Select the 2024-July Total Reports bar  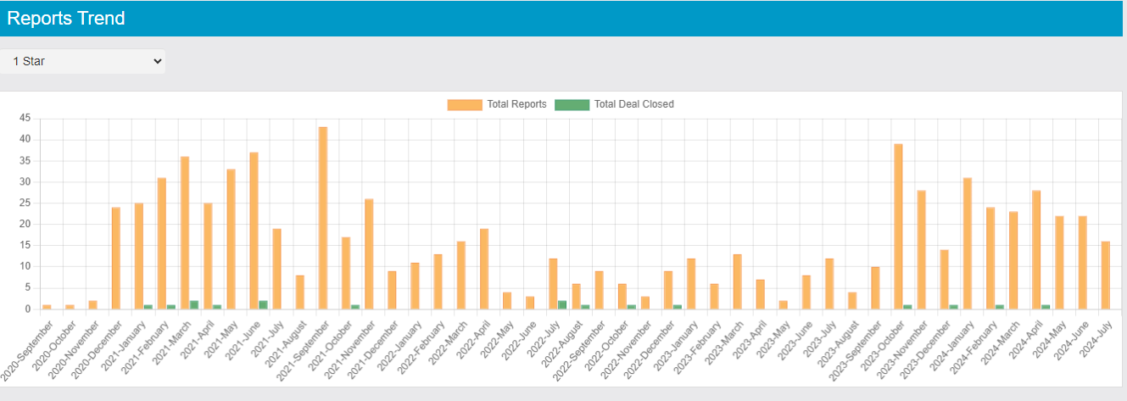click(1105, 276)
